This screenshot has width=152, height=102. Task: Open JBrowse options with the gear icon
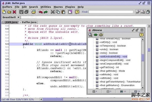(x=101, y=35)
